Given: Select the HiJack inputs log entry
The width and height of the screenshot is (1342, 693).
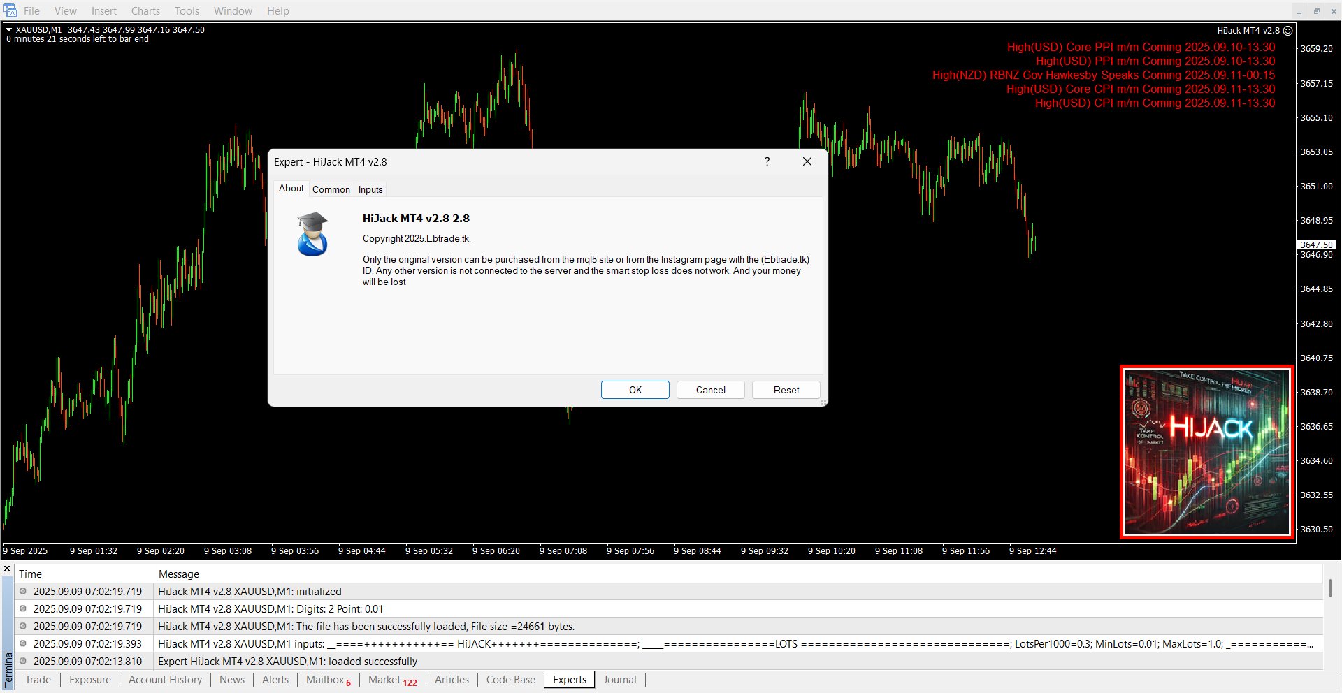Looking at the screenshot, I should click(x=669, y=644).
